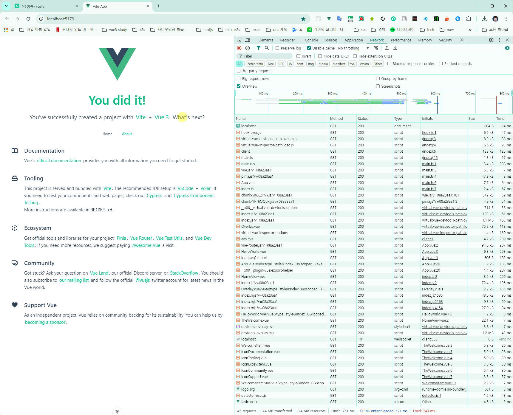513x415 pixels.
Task: Enable Hide data URLs
Action: click(x=320, y=56)
